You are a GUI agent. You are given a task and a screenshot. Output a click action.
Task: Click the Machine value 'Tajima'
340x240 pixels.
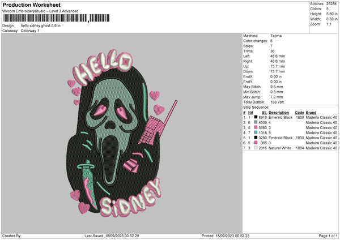276,36
